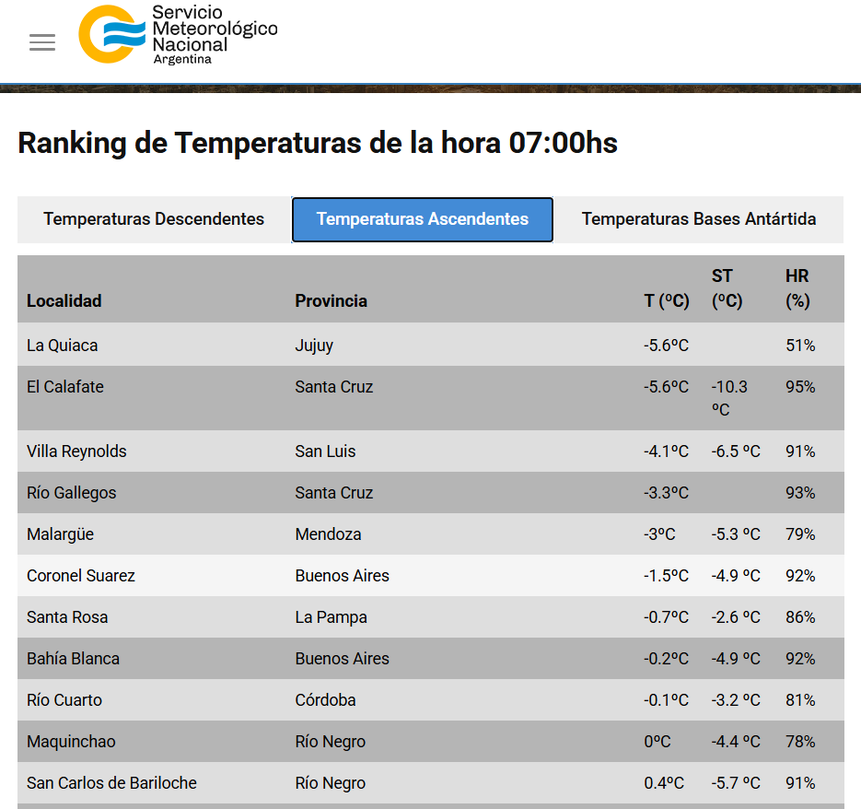
Task: Select the Temperaturas Ascendentes tab
Action: click(x=423, y=219)
